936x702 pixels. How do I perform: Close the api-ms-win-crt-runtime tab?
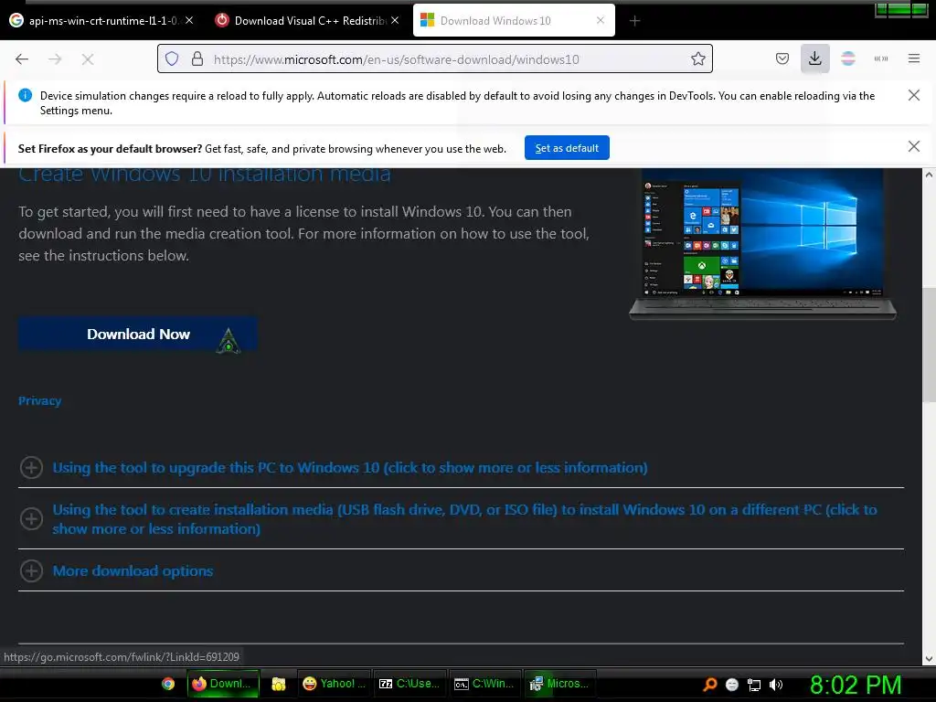[x=189, y=20]
